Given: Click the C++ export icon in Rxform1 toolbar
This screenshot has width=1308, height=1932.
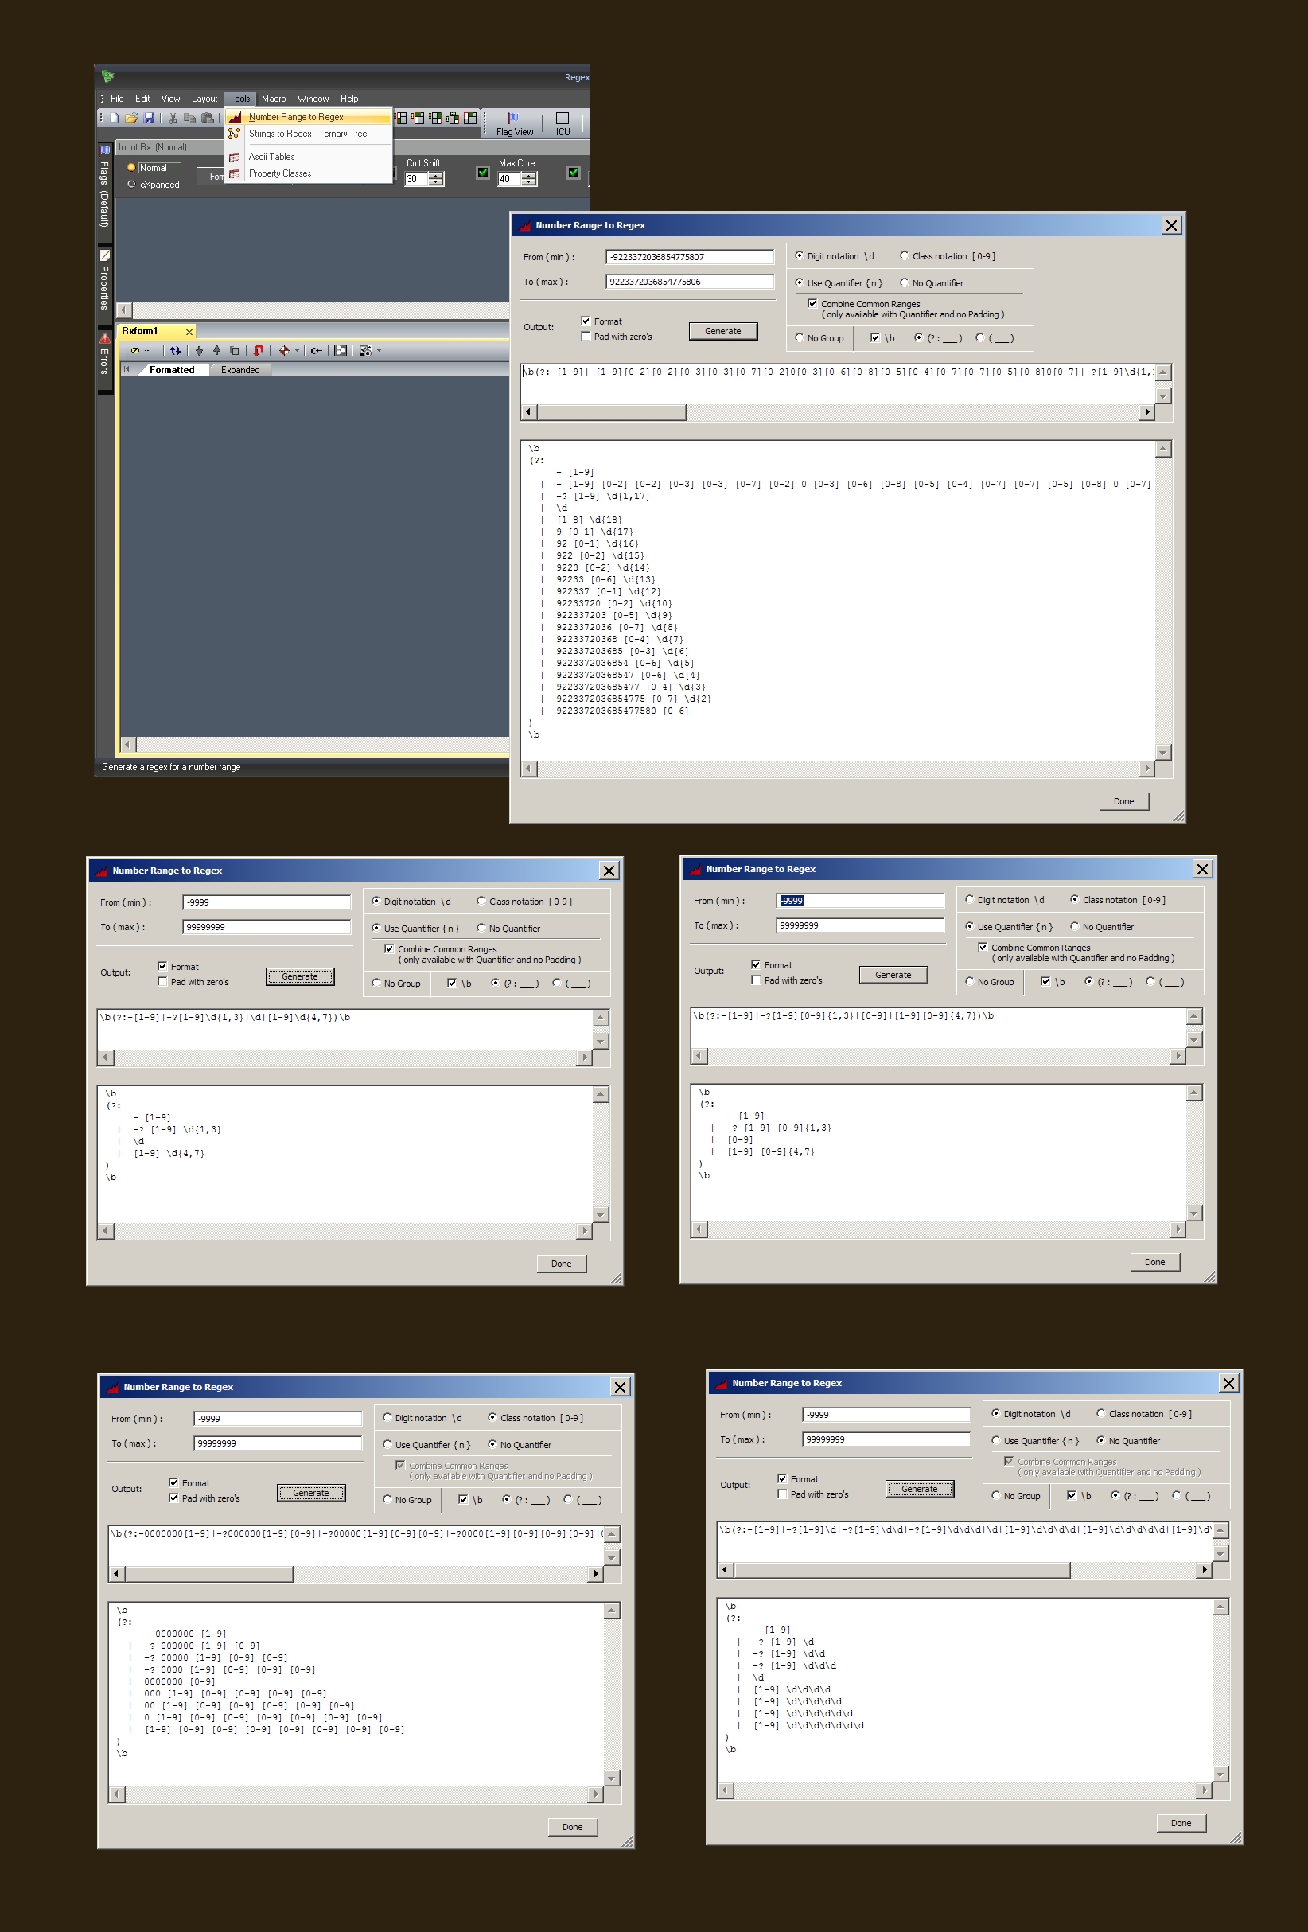Looking at the screenshot, I should tap(317, 351).
